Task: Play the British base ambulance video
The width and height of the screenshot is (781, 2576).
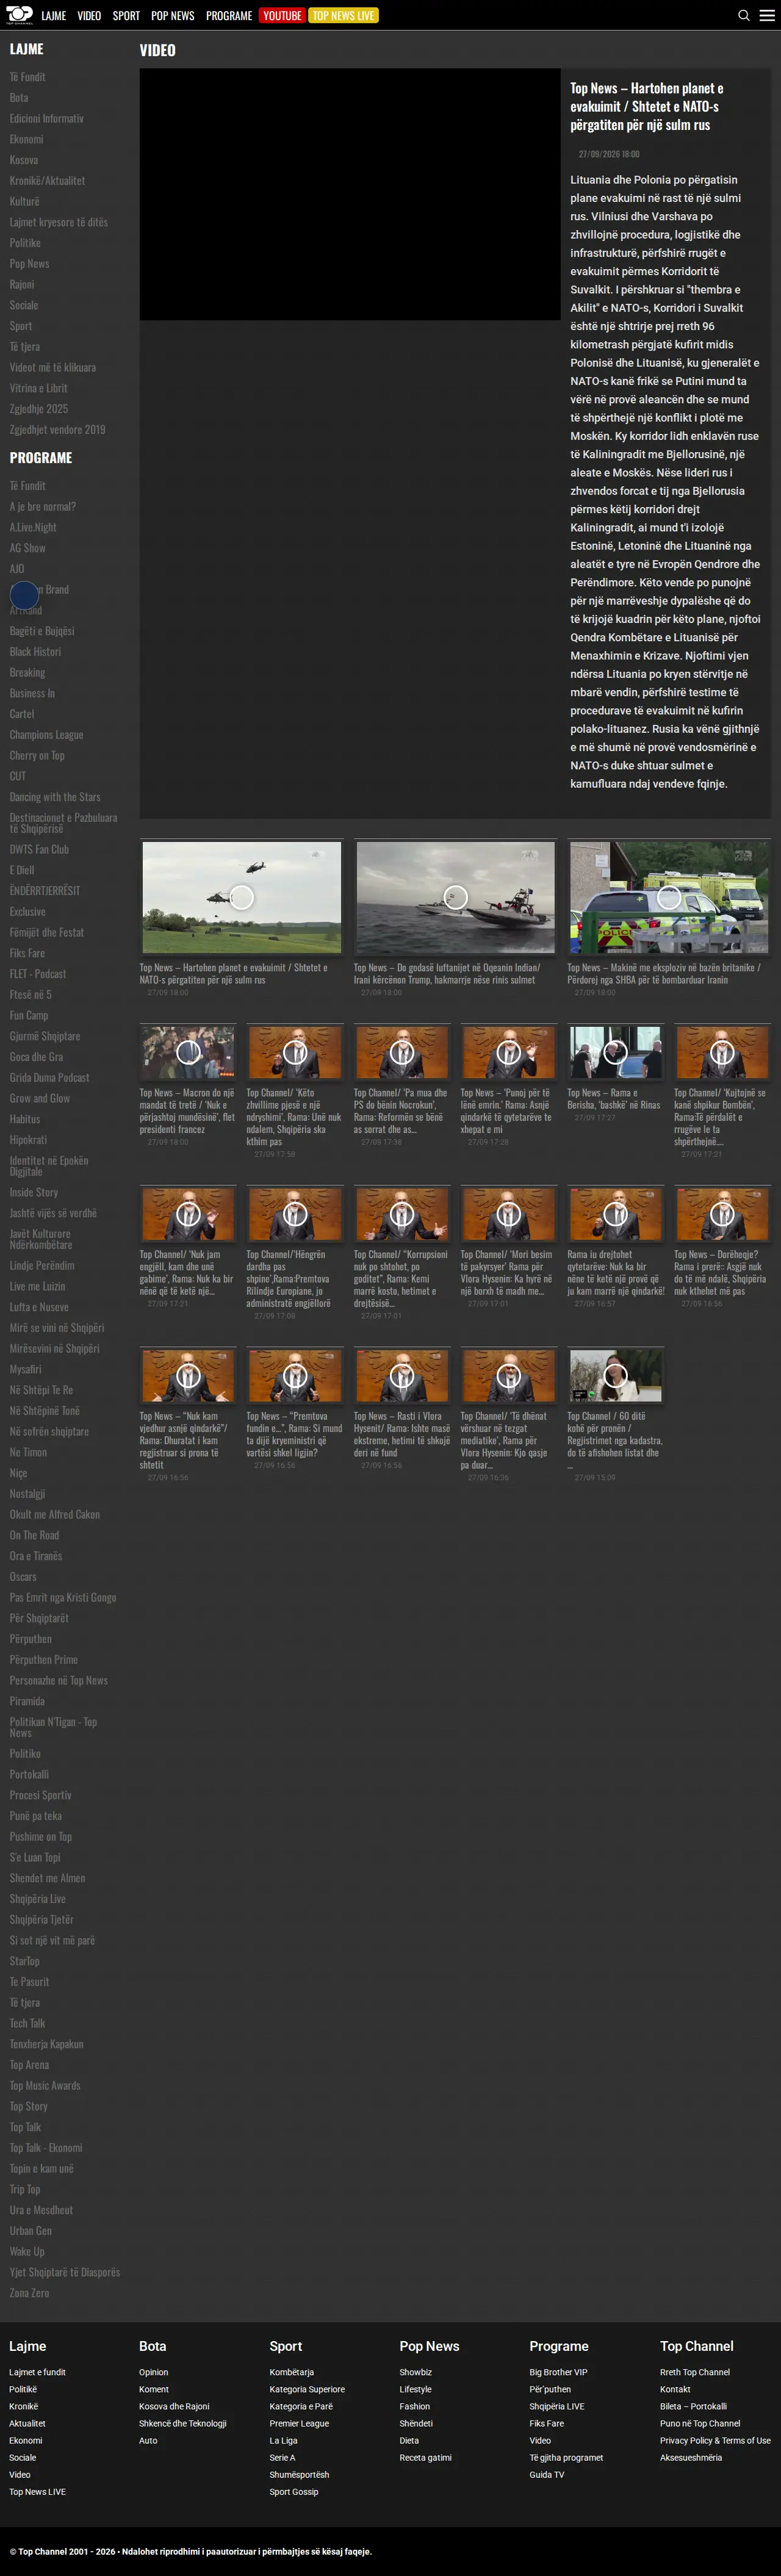Action: (x=669, y=897)
